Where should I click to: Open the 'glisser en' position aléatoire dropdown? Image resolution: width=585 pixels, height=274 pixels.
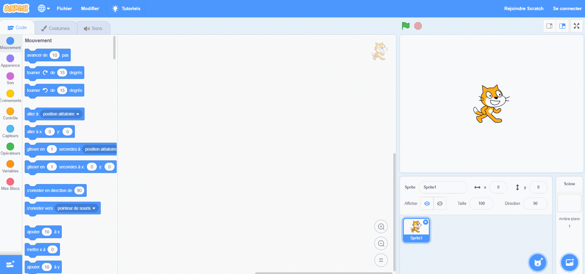[100, 149]
